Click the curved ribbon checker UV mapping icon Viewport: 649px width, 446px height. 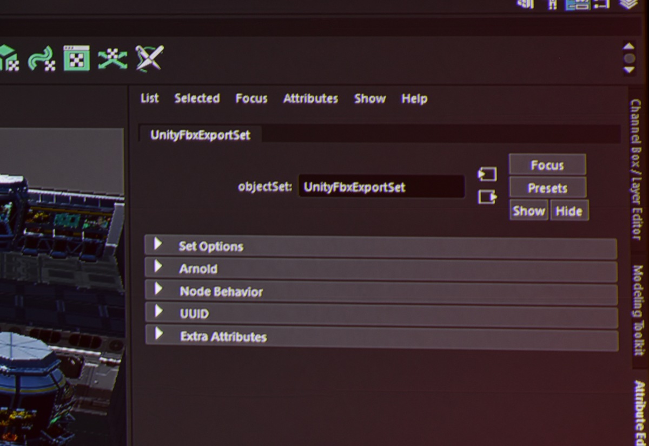(x=42, y=58)
